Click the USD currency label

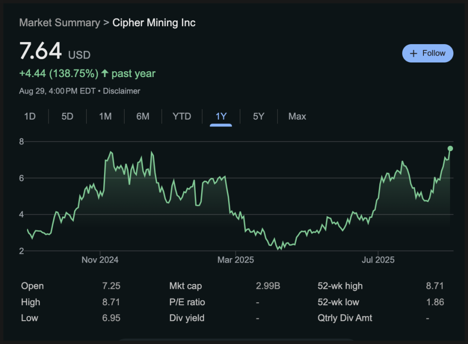pyautogui.click(x=79, y=55)
